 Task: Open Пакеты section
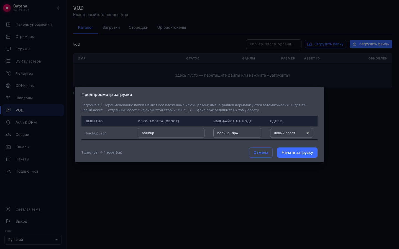33,159
